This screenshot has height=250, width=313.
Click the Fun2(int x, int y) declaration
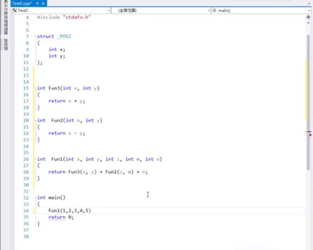pyautogui.click(x=70, y=120)
